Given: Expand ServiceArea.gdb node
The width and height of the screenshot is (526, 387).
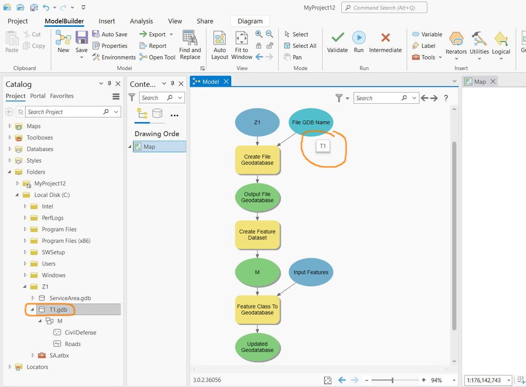Looking at the screenshot, I should click(33, 298).
